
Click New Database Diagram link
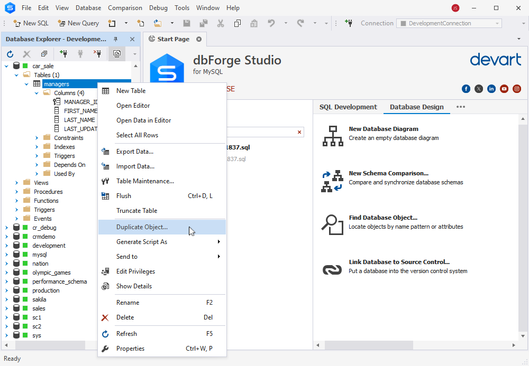click(x=384, y=129)
